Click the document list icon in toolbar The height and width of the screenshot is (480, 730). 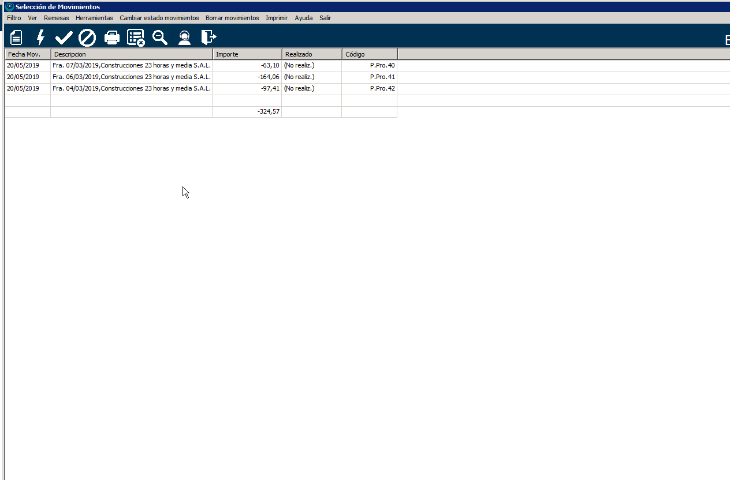[16, 38]
